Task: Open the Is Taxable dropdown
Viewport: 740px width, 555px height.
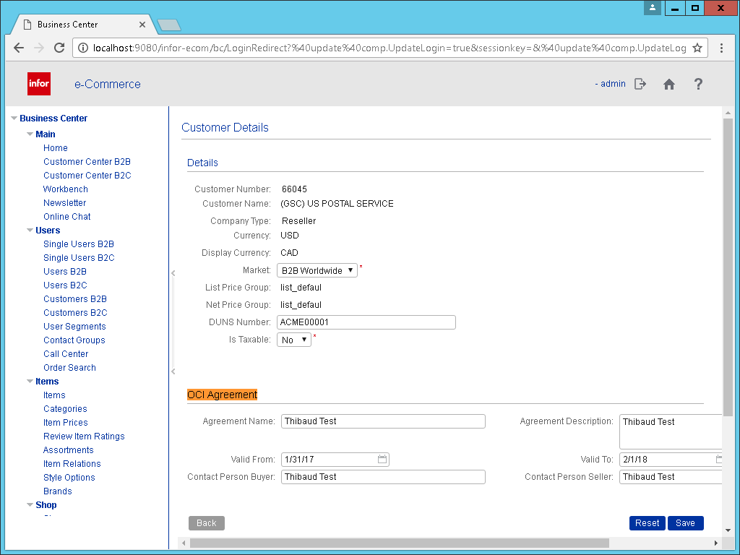Action: [x=294, y=340]
